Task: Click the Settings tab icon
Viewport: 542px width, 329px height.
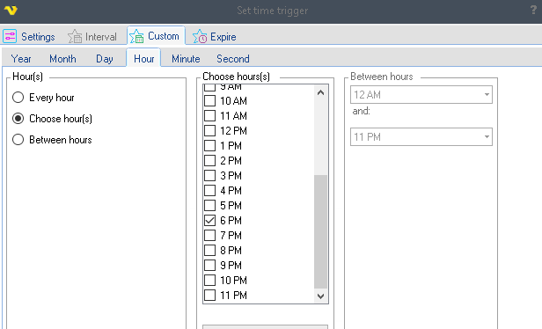Action: 10,36
